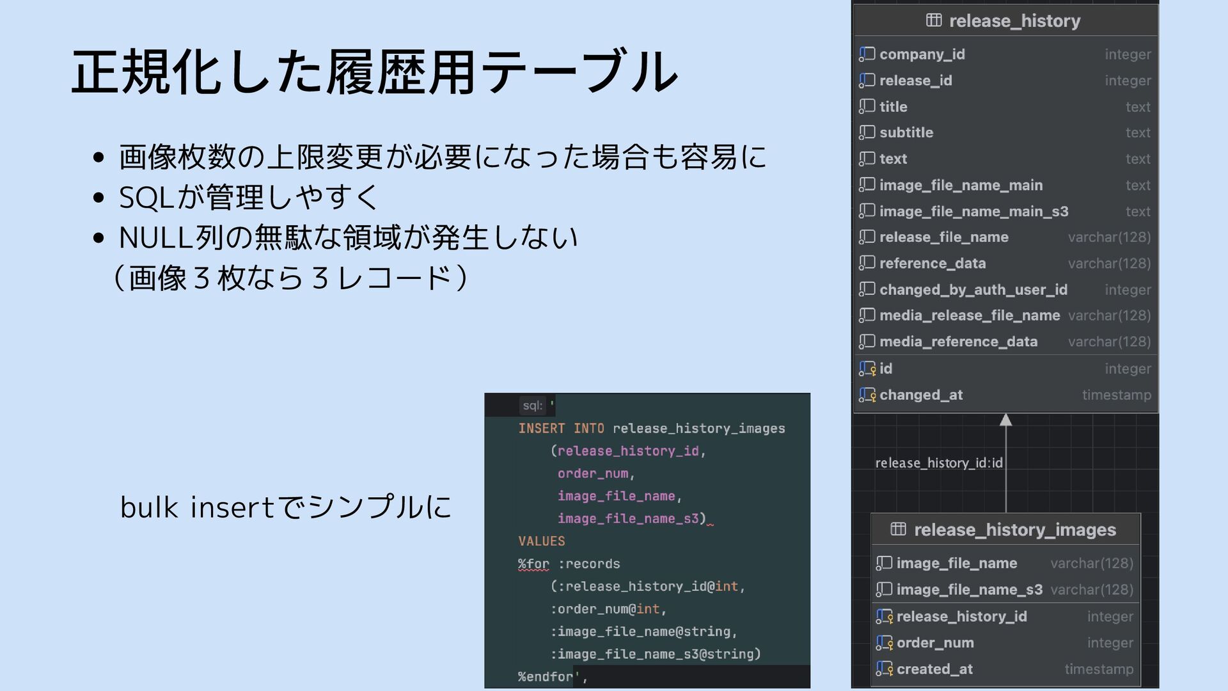Viewport: 1228px width, 691px height.
Task: Click the INSERT INTO keyword in code
Action: tap(561, 429)
